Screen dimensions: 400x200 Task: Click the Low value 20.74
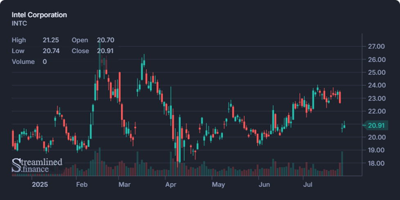[51, 51]
